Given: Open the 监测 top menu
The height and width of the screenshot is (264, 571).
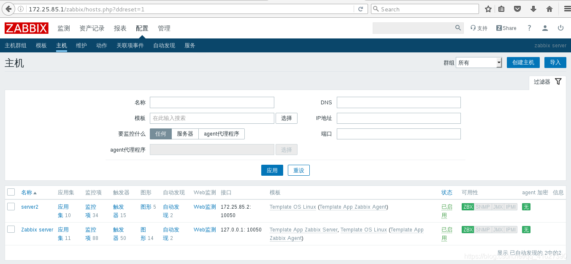Looking at the screenshot, I should coord(64,28).
